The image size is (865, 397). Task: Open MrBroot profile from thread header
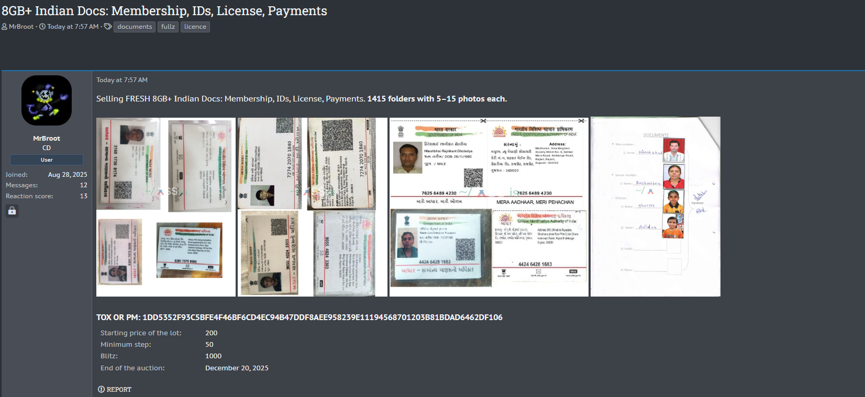[x=21, y=27]
